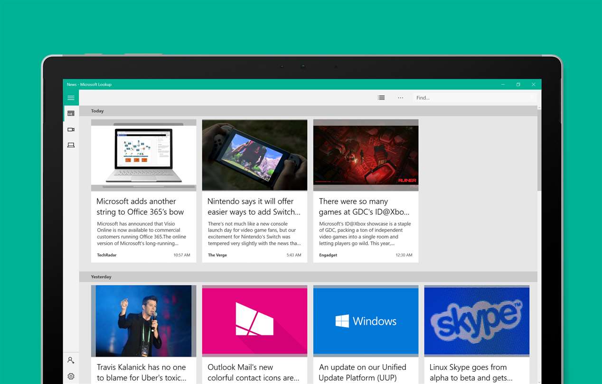Screen dimensions: 602x384
Task: Open headline 'Outlook Mail's new colorful contact icons'
Action: coord(254,373)
